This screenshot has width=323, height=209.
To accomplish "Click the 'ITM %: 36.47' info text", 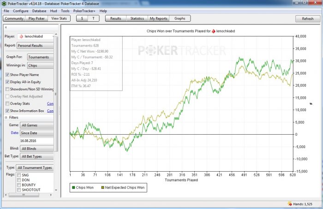I will coord(81,86).
